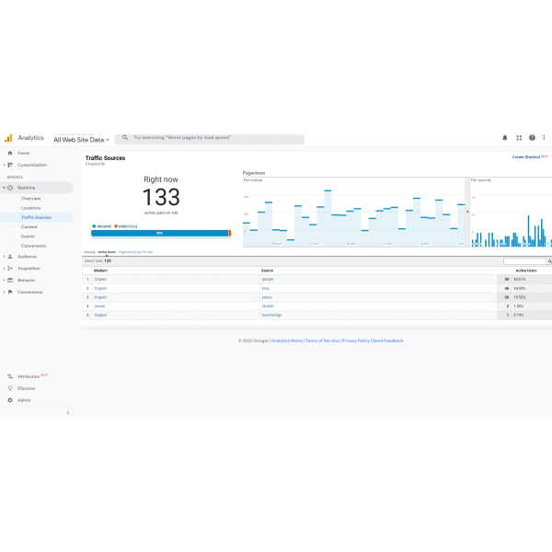Open the three-dot options menu

point(544,138)
